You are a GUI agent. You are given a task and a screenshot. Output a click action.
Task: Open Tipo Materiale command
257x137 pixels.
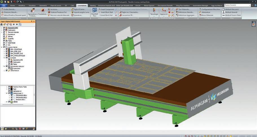coord(183,9)
